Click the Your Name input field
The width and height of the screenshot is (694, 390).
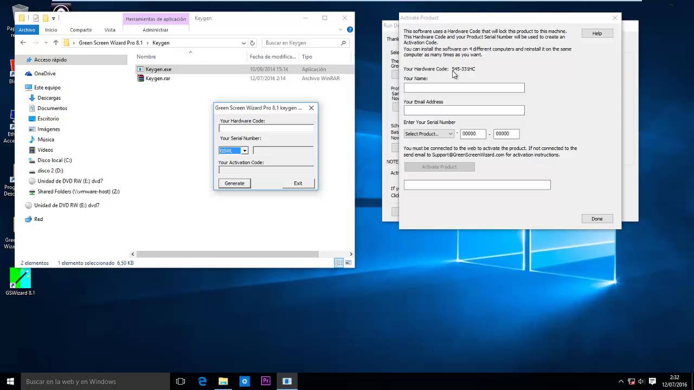(x=464, y=88)
